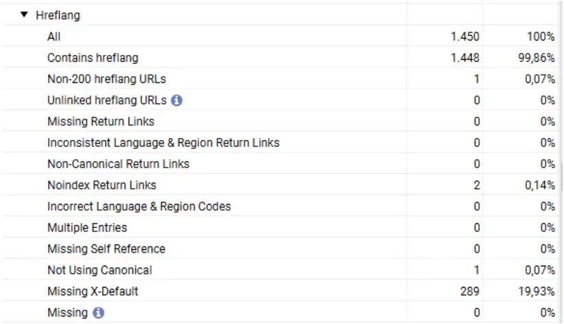Choose Missing Return Links filter
Screen dimensions: 564x324
click(101, 121)
